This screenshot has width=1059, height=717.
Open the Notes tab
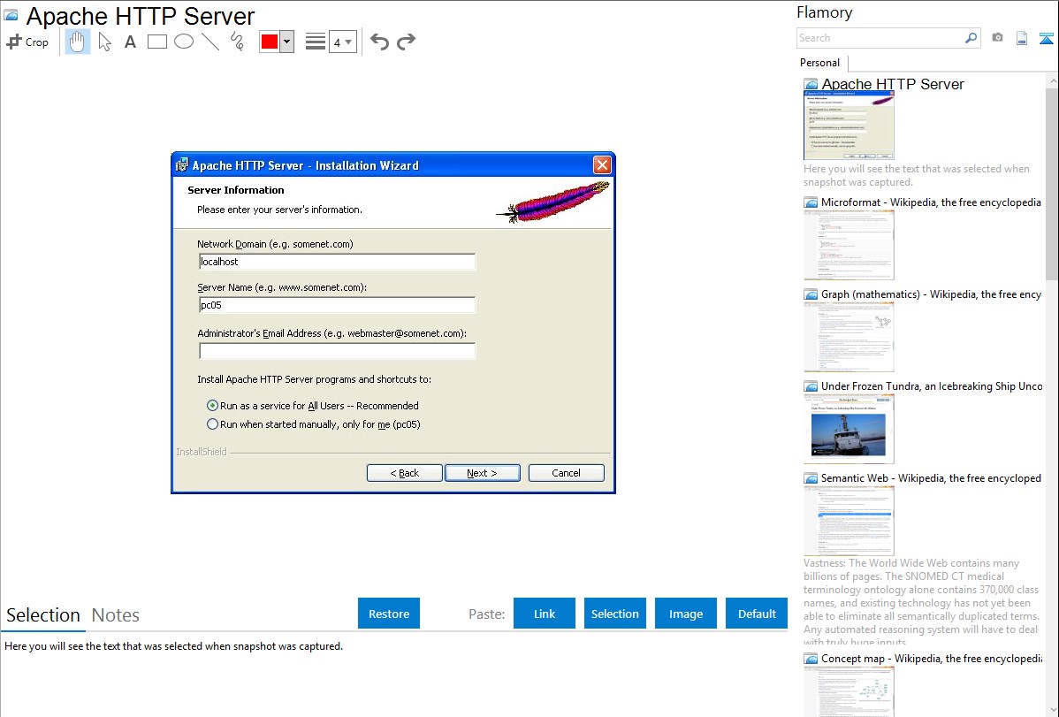[116, 615]
